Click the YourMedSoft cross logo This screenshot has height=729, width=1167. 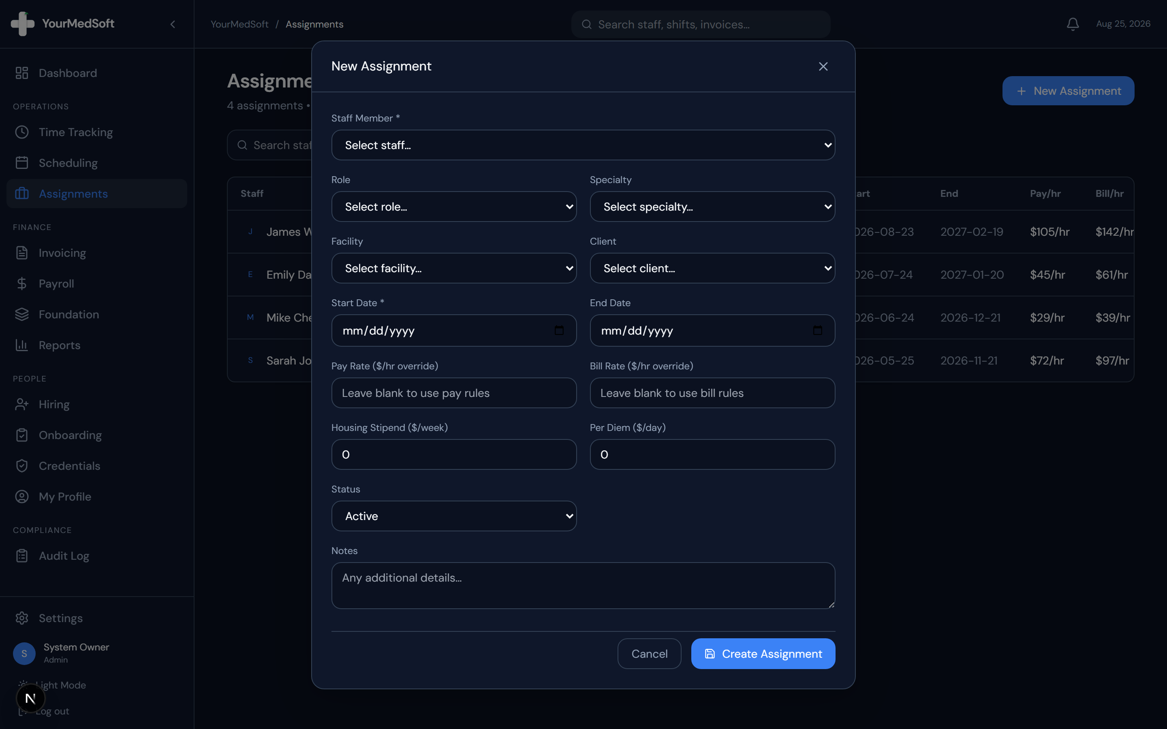pyautogui.click(x=23, y=23)
